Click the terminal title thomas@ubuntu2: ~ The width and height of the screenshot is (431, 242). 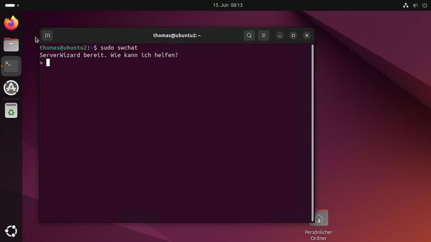(177, 35)
